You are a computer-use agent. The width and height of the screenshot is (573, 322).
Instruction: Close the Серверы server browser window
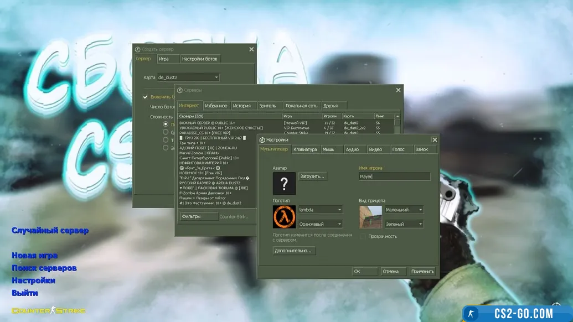click(x=398, y=90)
